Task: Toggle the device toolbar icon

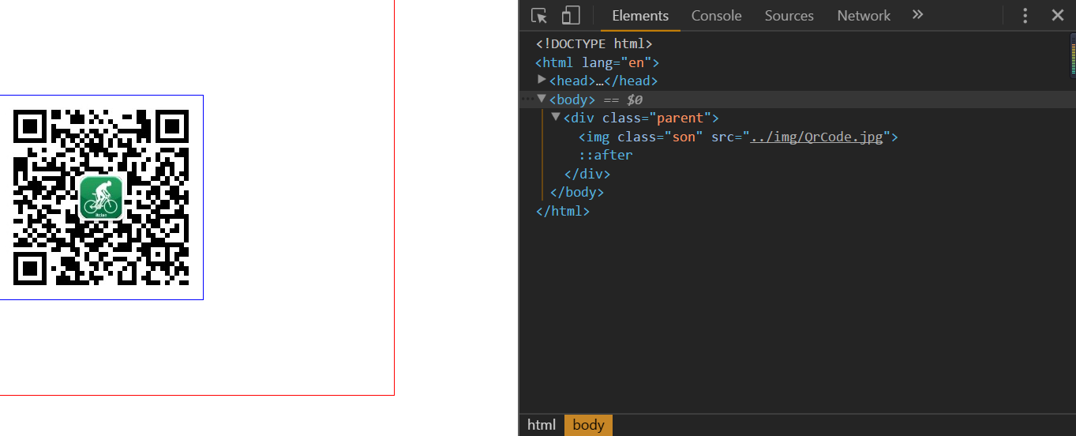Action: point(571,16)
